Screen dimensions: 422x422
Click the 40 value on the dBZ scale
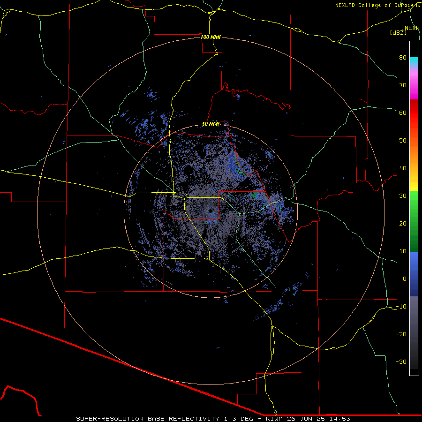click(x=403, y=168)
